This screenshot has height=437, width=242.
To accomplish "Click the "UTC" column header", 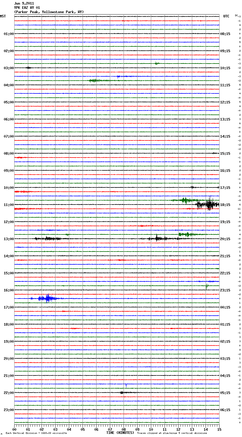I will click(226, 16).
